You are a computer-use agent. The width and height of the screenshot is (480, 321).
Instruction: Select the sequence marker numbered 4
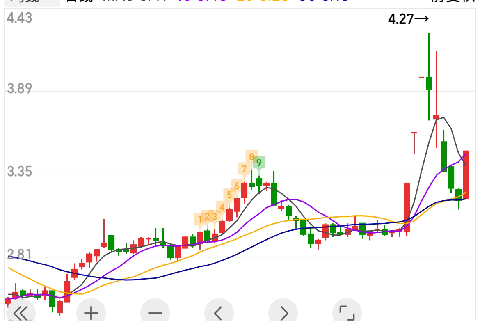(222, 207)
